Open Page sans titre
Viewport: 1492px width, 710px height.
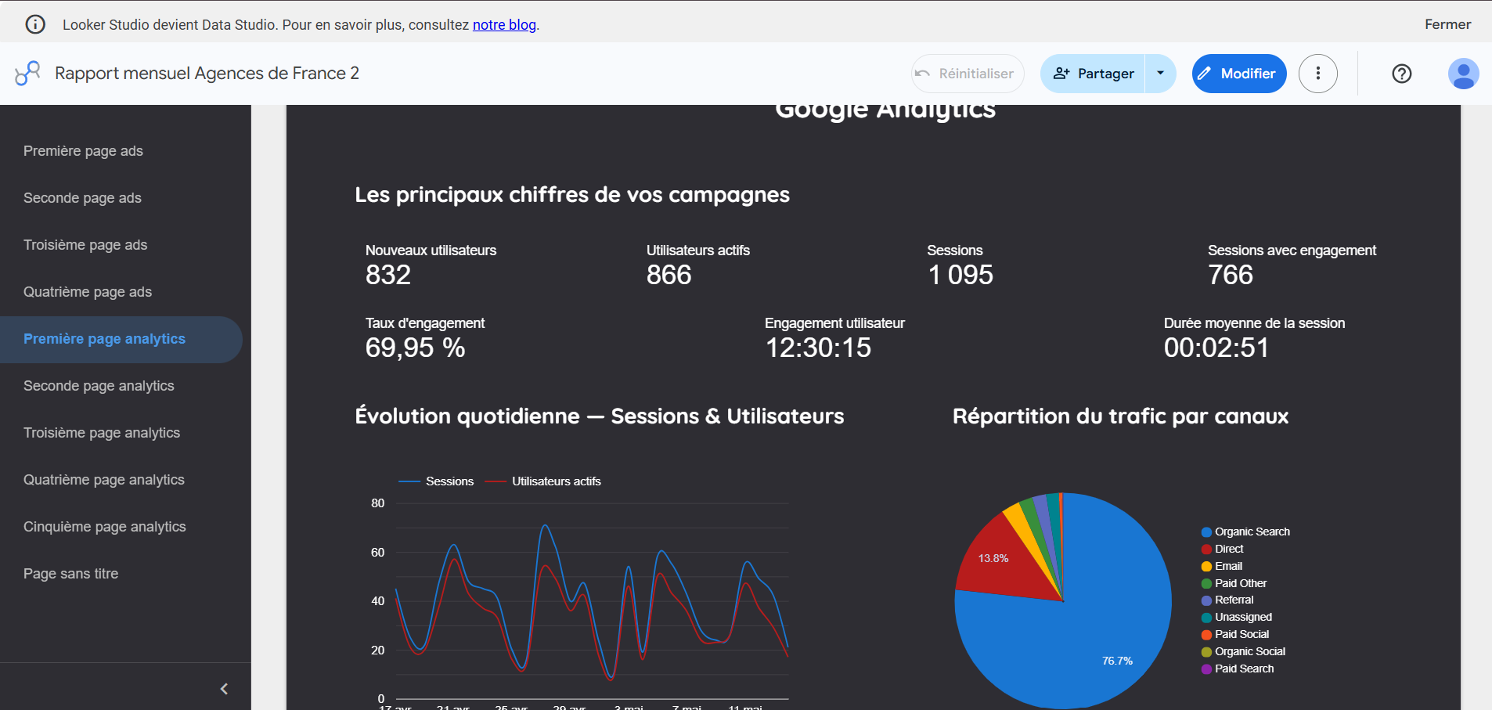point(70,574)
